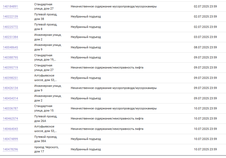Open request 140048645 link
226x158 pixels.
[10, 48]
